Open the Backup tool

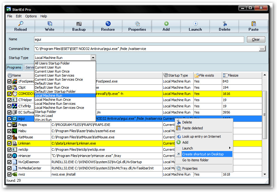point(79,26)
